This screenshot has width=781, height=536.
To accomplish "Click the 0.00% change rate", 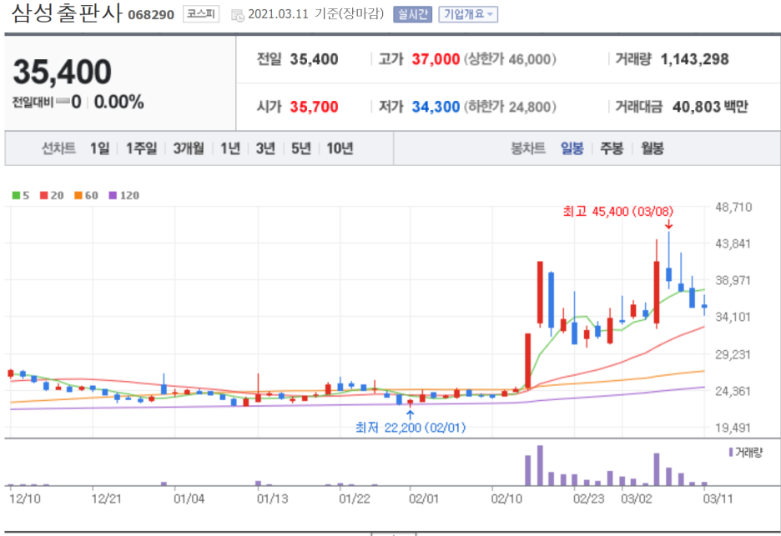I will 119,102.
